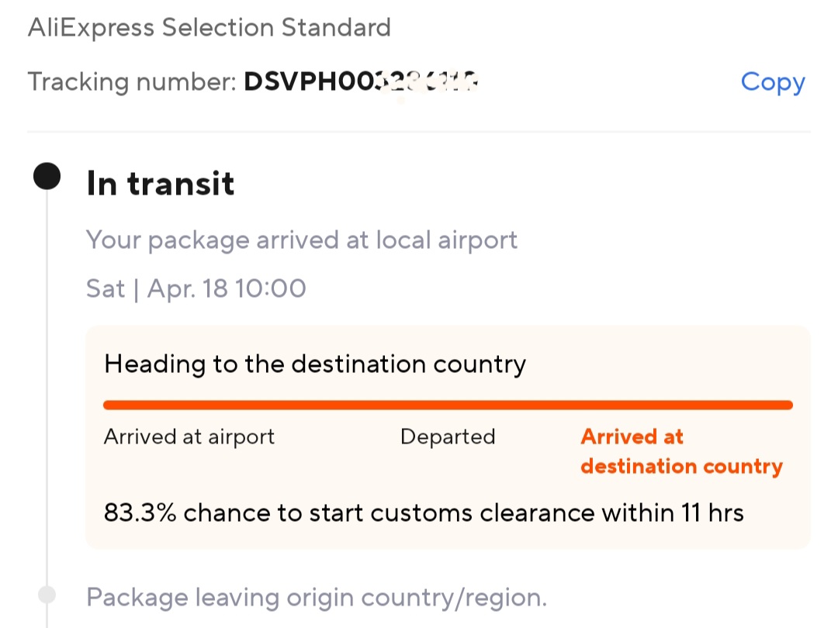Screen dimensions: 838x628
Task: Click the 83.3% customs clearance estimate text
Action: (x=424, y=512)
